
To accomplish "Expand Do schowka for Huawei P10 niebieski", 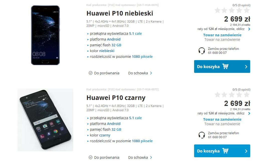I will [x=151, y=73].
